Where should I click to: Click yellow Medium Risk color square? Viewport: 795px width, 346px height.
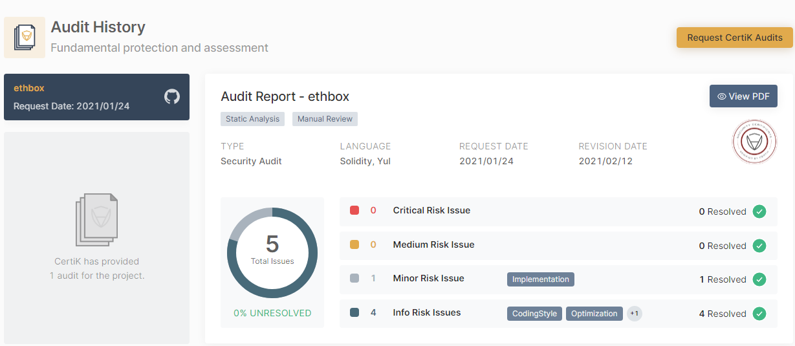pos(354,244)
